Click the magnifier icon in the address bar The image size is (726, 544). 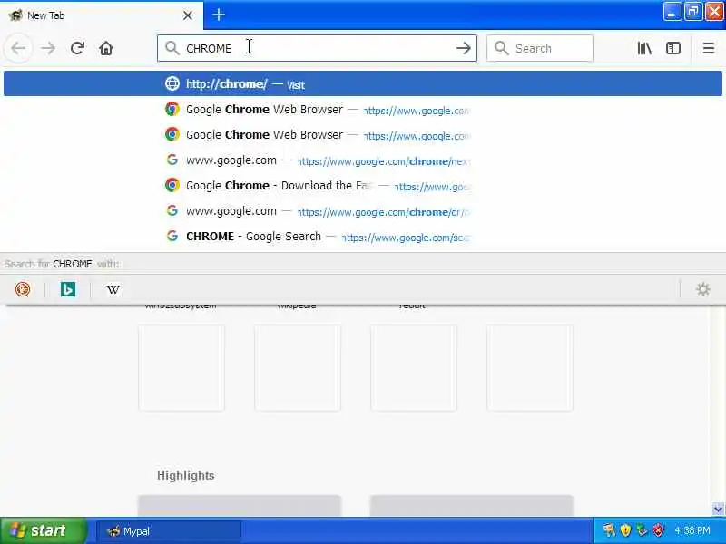(x=172, y=48)
